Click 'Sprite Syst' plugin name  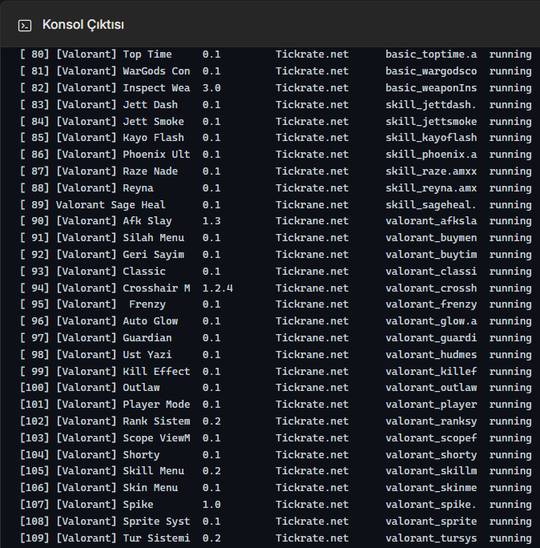click(x=156, y=521)
